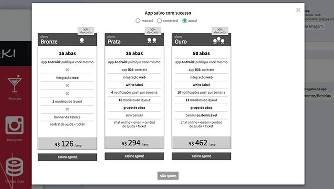Viewport: 334px width, 189px height.
Task: Select the mensal billing radio button
Action: click(138, 20)
